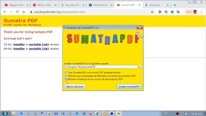Click the 64-bit installer link

(x=19, y=49)
